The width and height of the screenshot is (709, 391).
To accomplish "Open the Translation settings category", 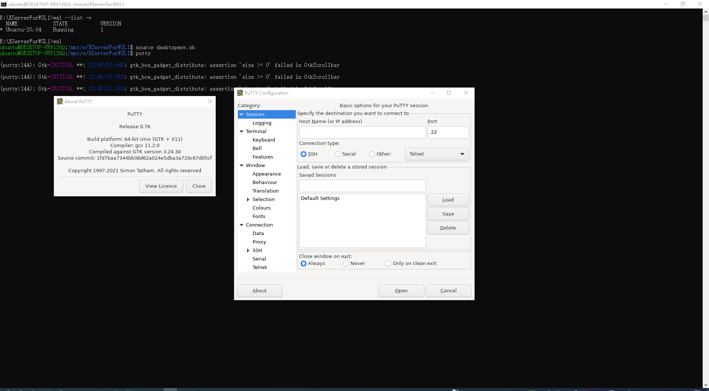I will pos(266,191).
